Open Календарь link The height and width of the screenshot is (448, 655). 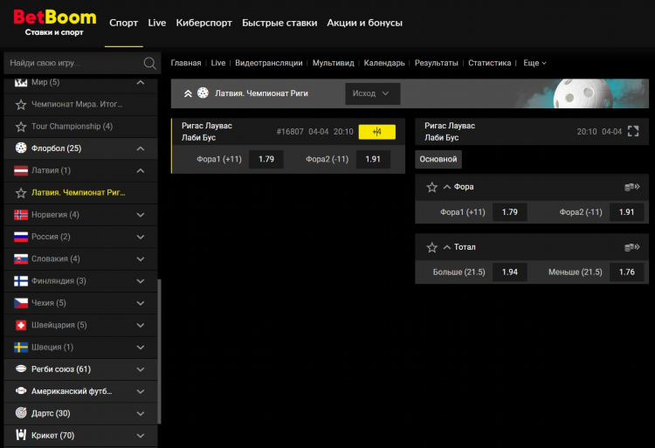(x=384, y=63)
